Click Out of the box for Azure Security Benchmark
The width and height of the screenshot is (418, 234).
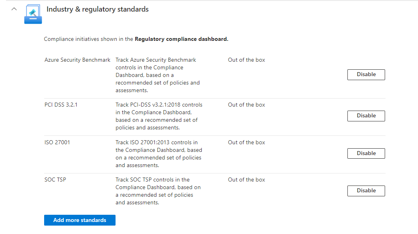[246, 60]
